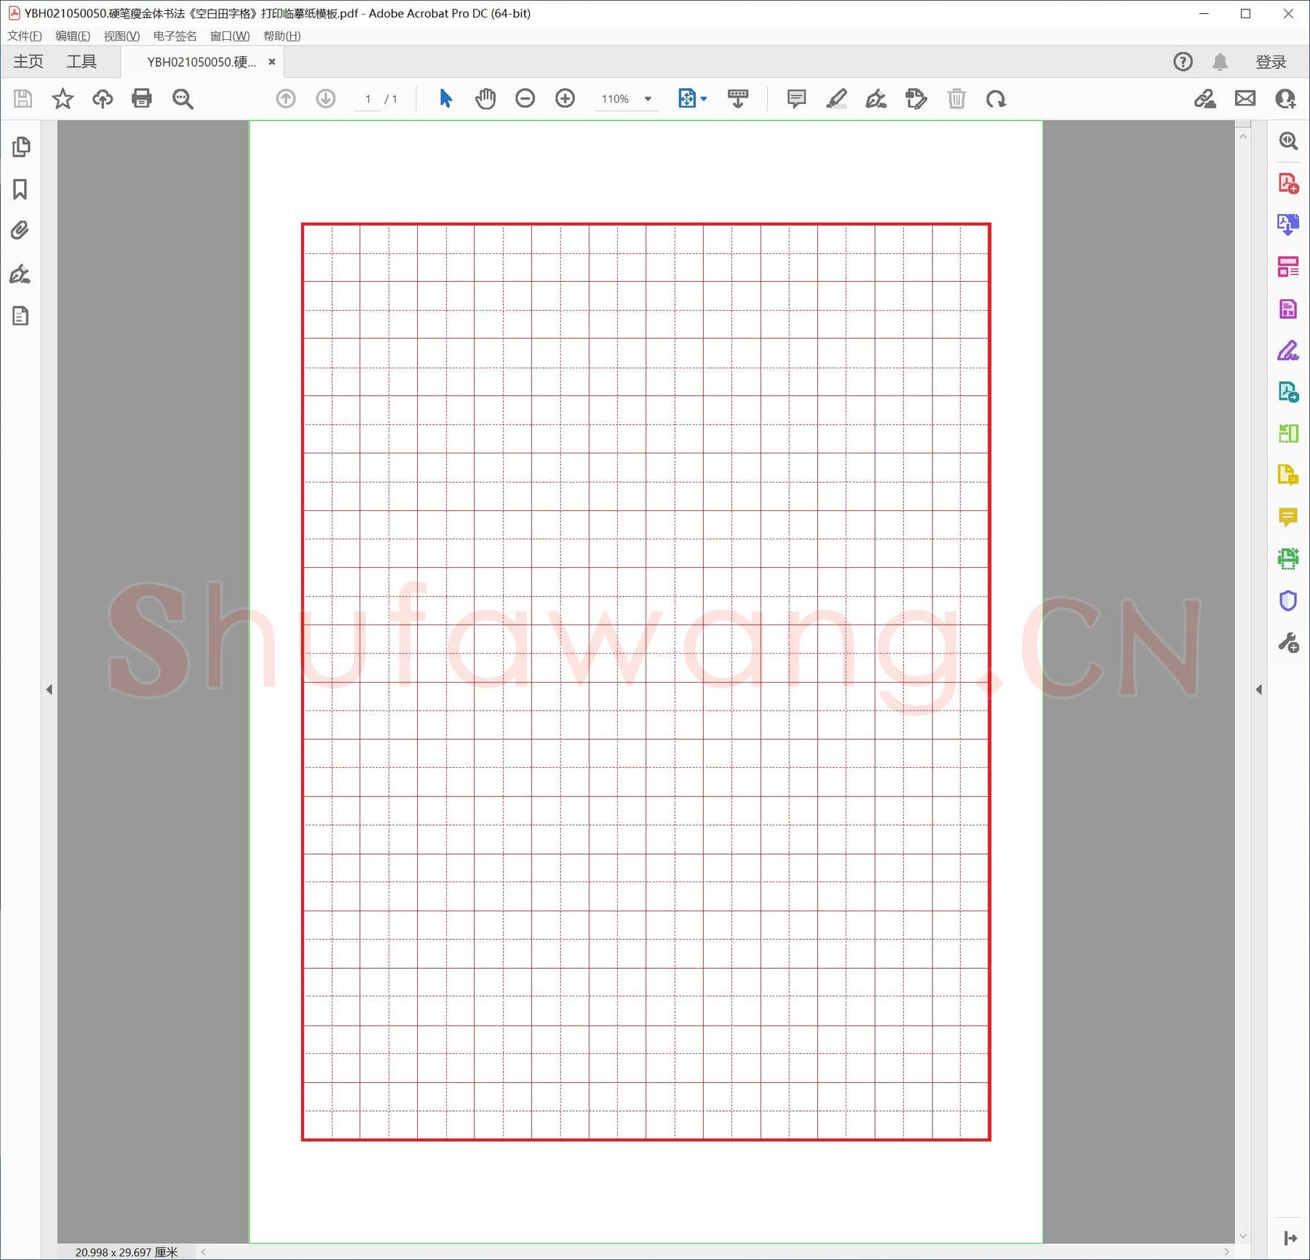Screen dimensions: 1310x1260
Task: Click the vertical scrollbar down arrow
Action: click(x=1243, y=1235)
